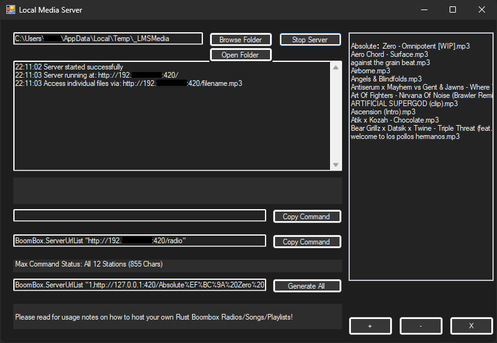Image resolution: width=497 pixels, height=343 pixels.
Task: Click the Generate All button
Action: pos(307,286)
